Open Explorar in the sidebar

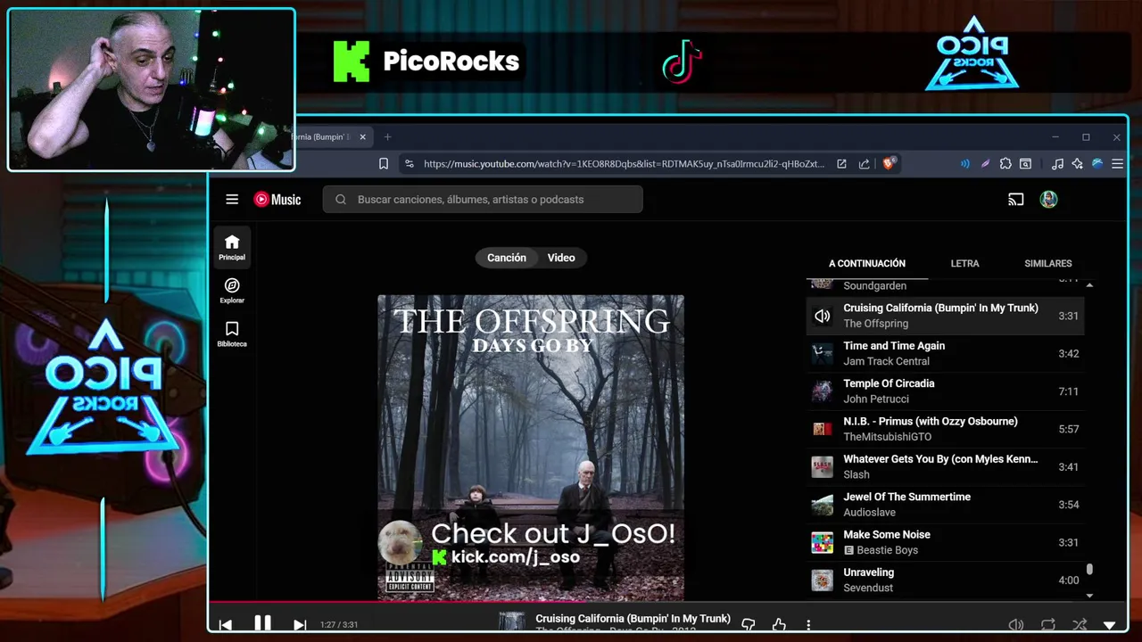pos(232,291)
